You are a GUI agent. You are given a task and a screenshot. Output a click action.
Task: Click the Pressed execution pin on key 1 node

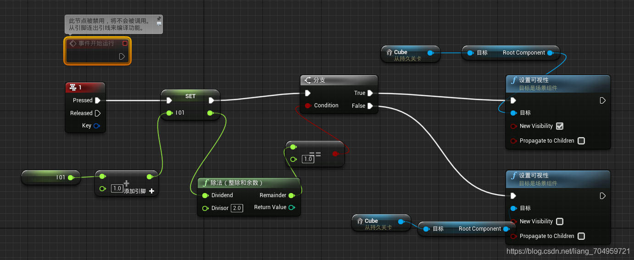97,100
